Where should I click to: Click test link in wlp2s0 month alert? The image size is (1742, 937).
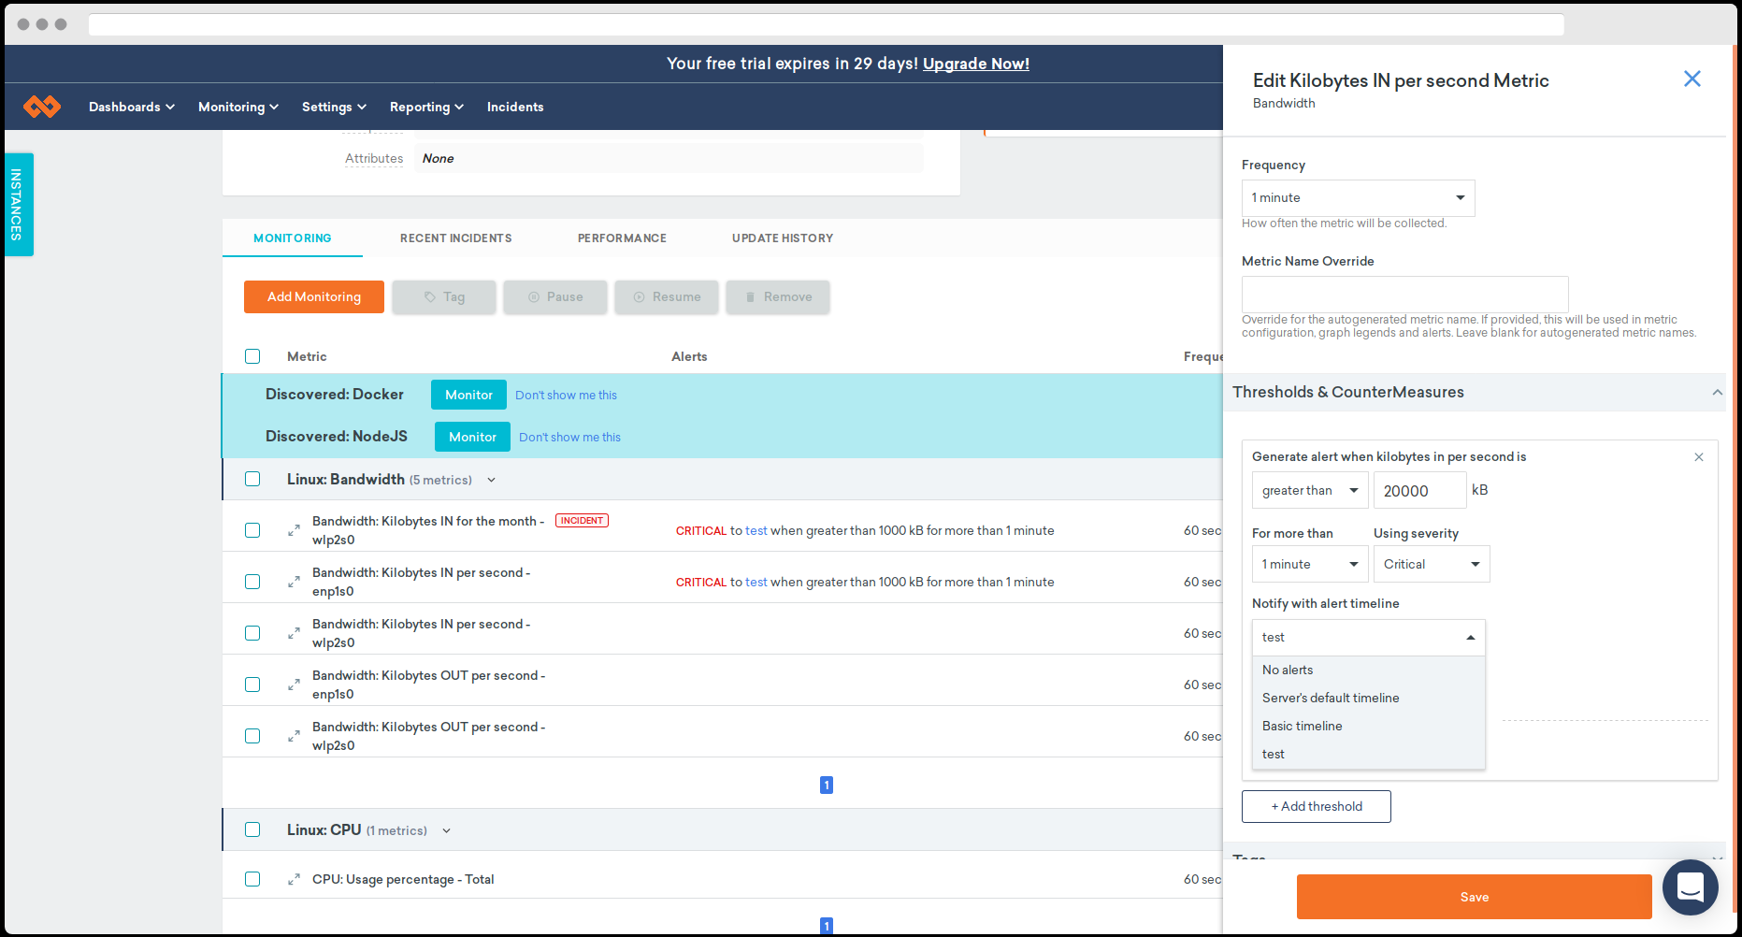tap(756, 530)
